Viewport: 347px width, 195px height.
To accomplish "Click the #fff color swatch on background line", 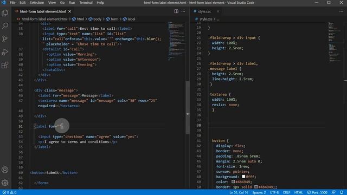I will [x=243, y=177].
